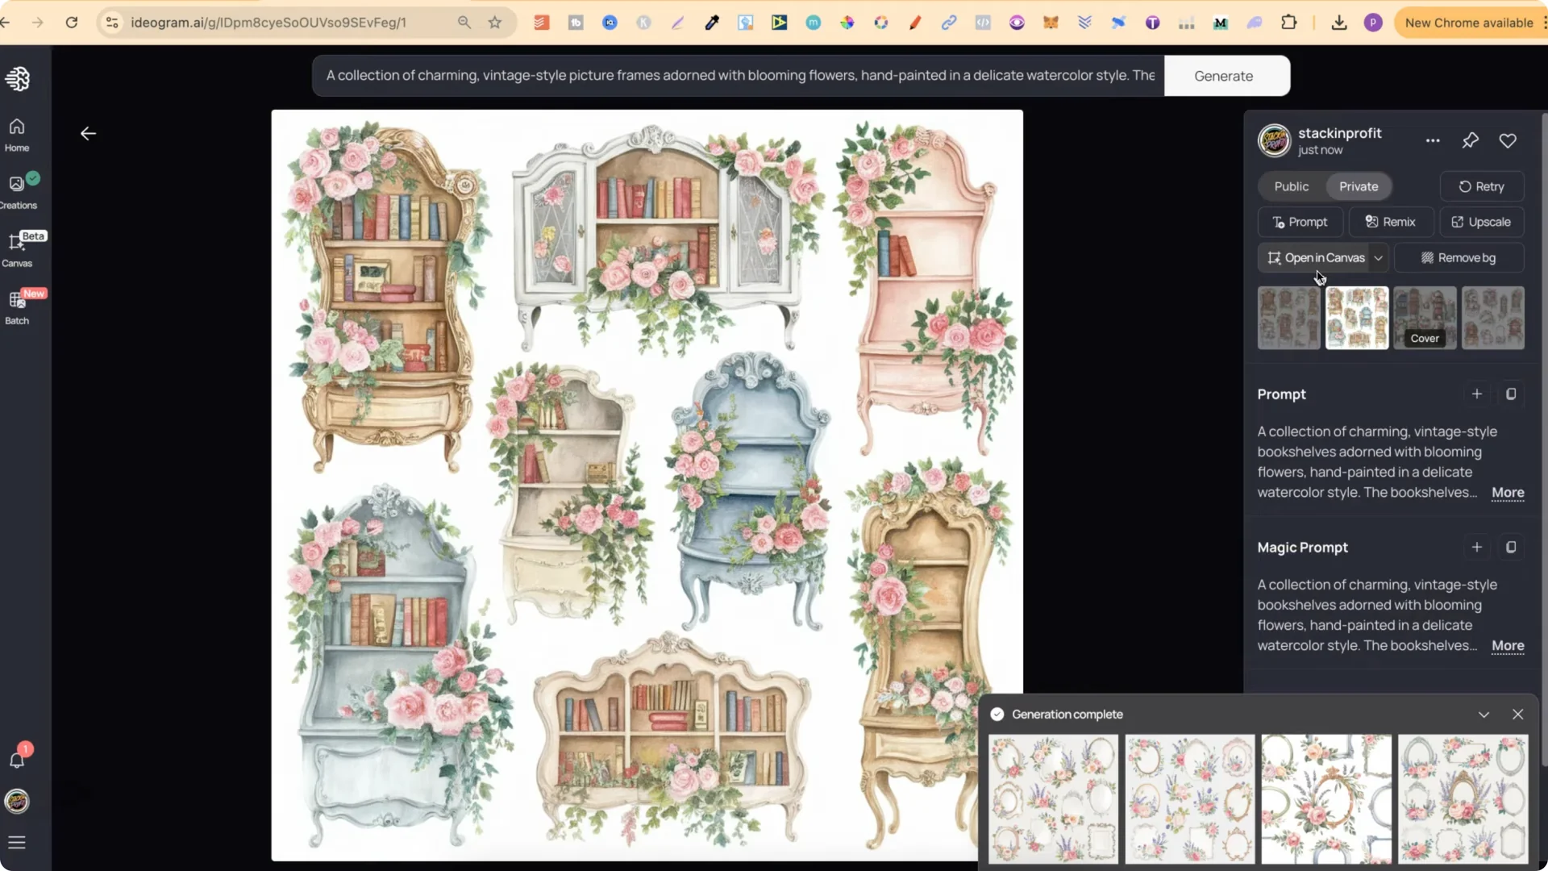
Task: Switch generation visibility to Public
Action: coord(1290,186)
